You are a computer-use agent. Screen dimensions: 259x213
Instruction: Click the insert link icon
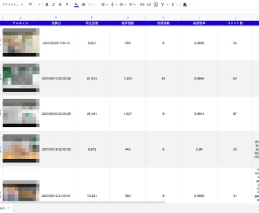tap(142, 4)
